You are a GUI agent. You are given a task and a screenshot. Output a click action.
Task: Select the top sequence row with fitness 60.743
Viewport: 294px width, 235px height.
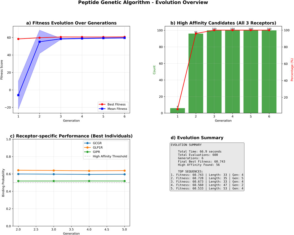207,175
